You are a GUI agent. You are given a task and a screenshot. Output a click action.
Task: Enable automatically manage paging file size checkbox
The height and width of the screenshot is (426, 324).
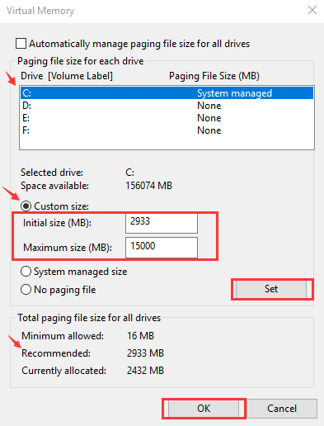pyautogui.click(x=21, y=44)
